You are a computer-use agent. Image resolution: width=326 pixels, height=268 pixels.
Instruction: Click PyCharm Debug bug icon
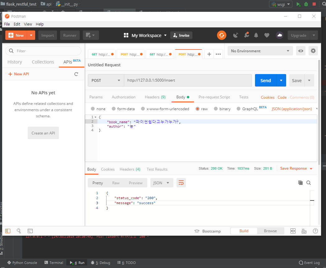[x=306, y=4]
